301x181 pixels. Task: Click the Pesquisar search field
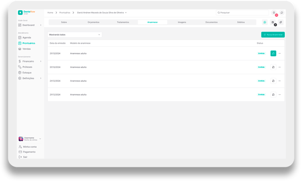(x=242, y=13)
